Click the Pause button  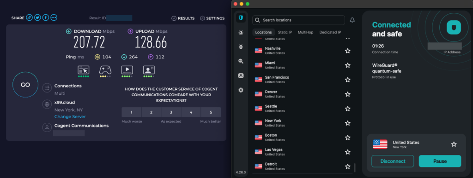[x=440, y=161]
